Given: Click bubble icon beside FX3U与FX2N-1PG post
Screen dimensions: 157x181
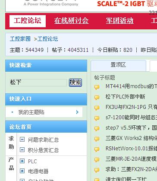Looking at the screenshot, I should pyautogui.click(x=97, y=108).
